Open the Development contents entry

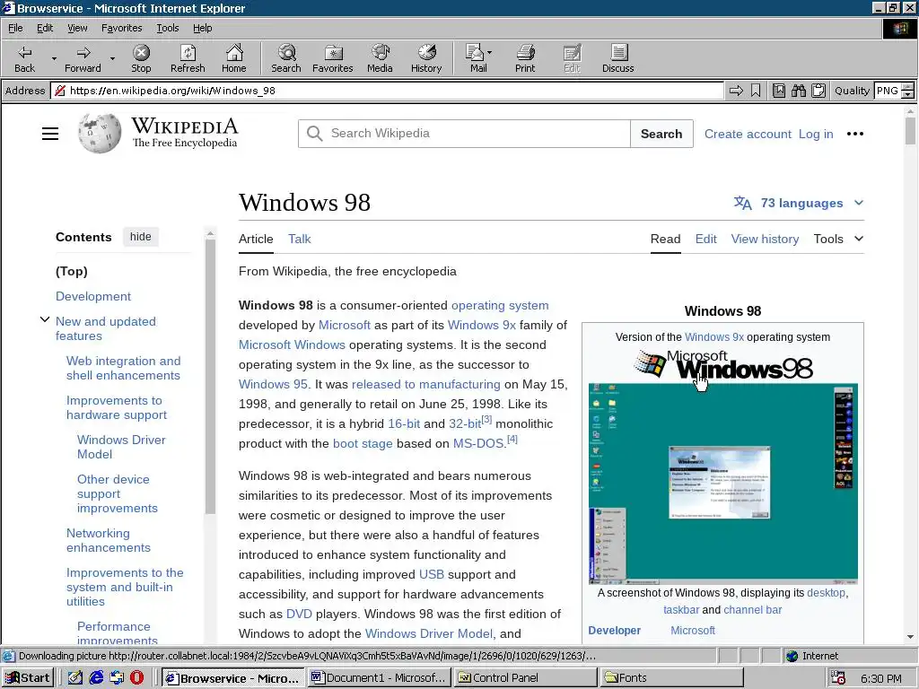click(x=93, y=296)
